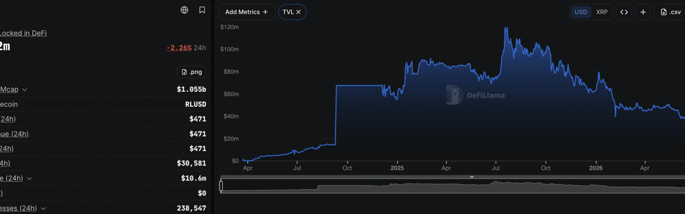The image size is (685, 214).
Task: Download the chart as .png
Action: point(192,72)
